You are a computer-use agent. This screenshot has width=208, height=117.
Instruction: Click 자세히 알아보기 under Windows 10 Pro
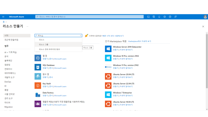click(x=126, y=59)
